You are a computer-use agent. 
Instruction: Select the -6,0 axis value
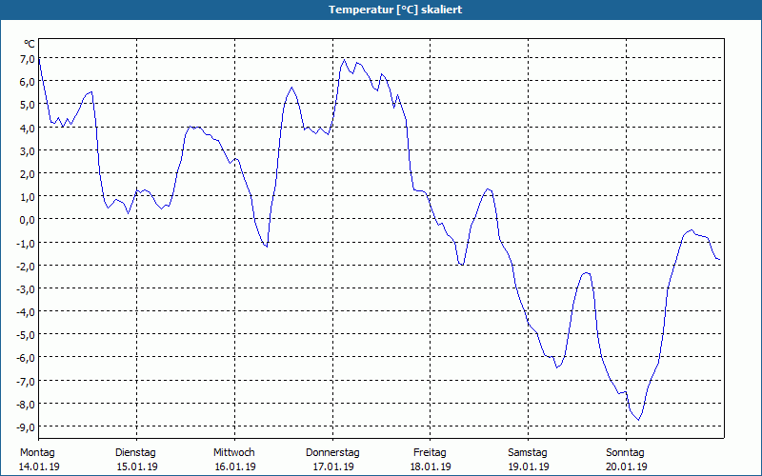pos(26,358)
